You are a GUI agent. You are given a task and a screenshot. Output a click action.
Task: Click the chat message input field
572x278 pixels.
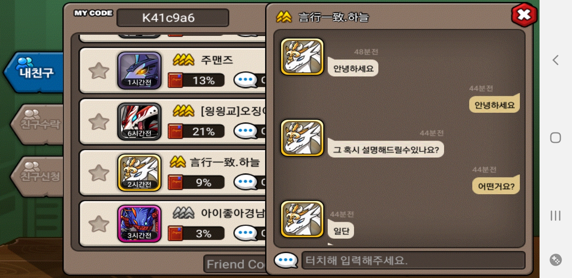tap(413, 261)
